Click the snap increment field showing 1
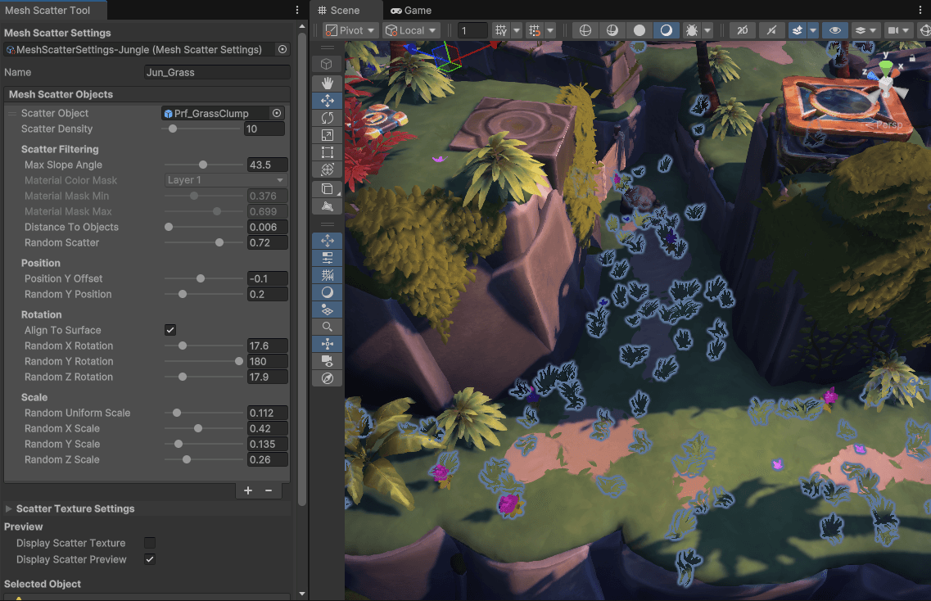 pos(472,30)
